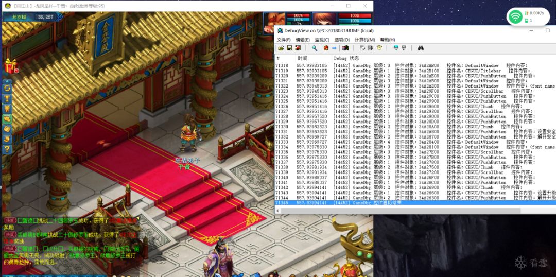Click the refresh arrows icon in game sidebar
The height and width of the screenshot is (277, 556).
(7, 89)
